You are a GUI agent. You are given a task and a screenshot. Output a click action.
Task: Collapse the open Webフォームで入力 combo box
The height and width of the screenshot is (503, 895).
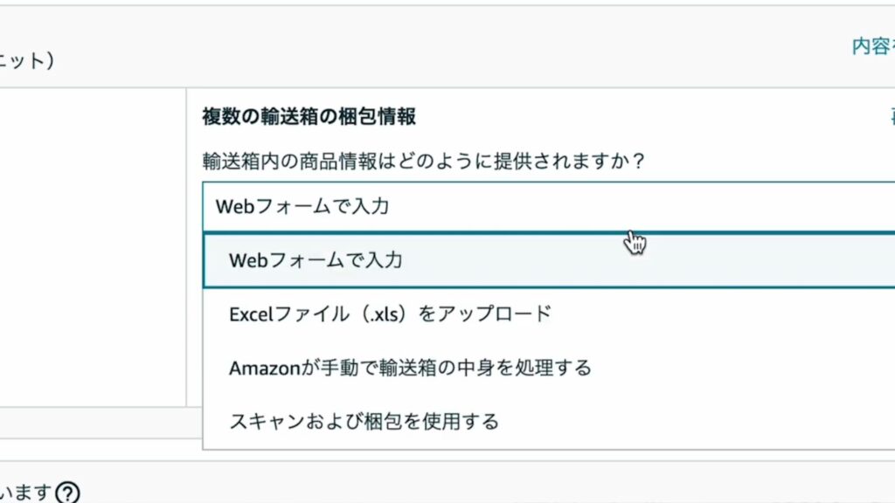tap(542, 207)
